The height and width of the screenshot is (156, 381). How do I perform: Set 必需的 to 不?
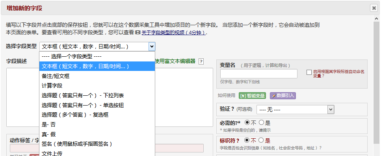point(247,123)
